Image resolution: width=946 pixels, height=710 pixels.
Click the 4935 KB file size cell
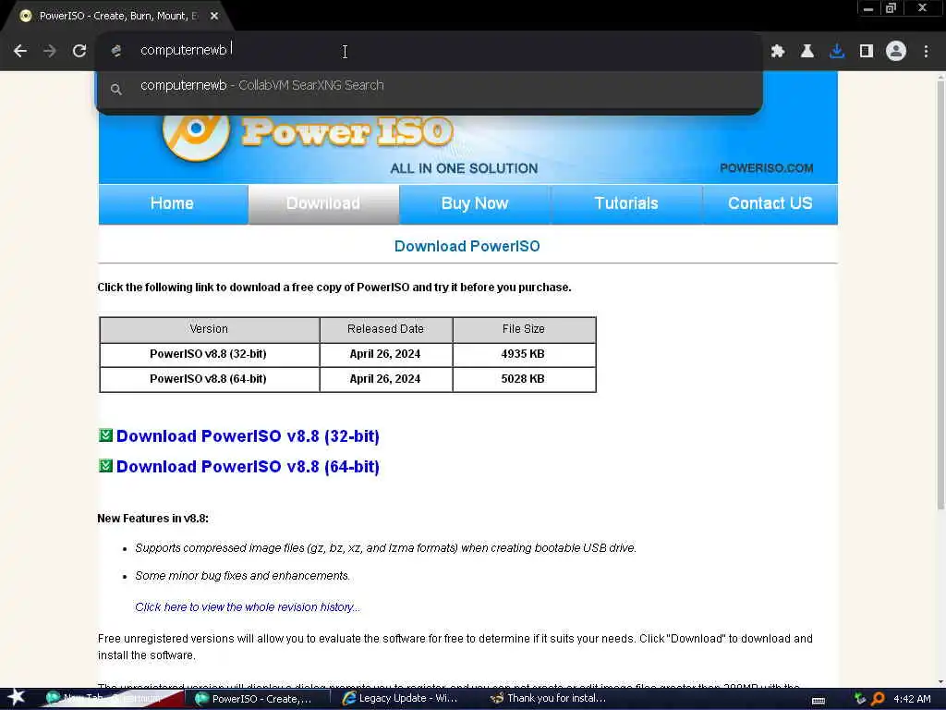point(524,354)
